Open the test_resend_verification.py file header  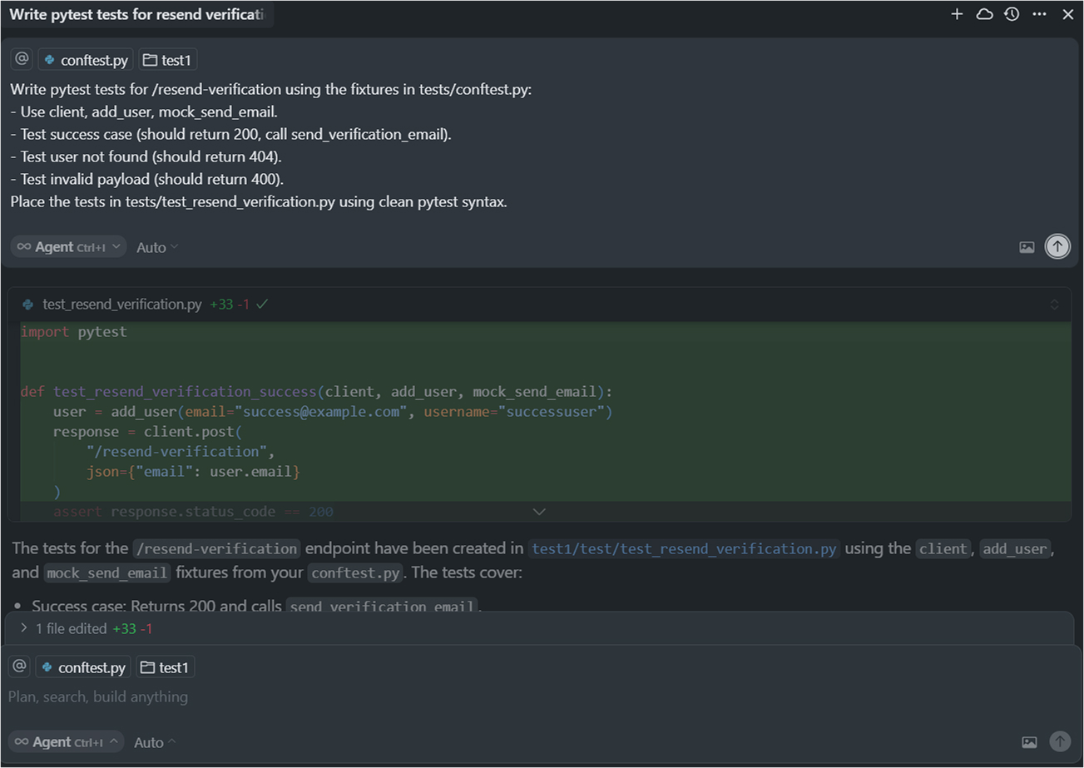122,305
